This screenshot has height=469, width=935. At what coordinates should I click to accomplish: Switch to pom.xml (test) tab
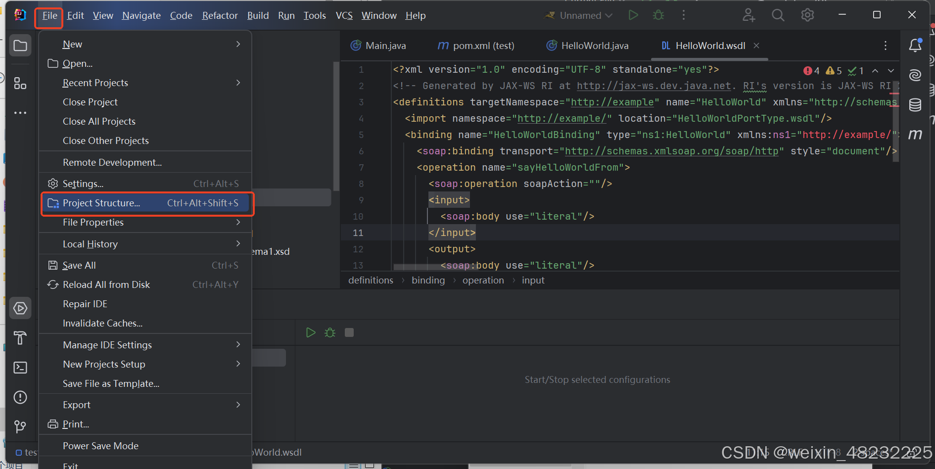(x=476, y=46)
